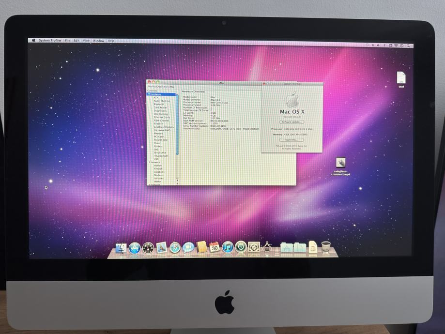445x334 pixels.
Task: Open the Trash in the dock
Action: [326, 247]
